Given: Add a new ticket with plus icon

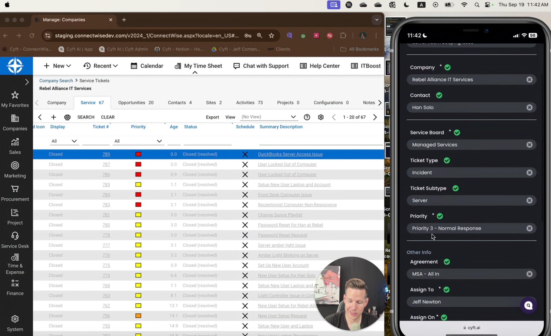Looking at the screenshot, I should coord(53,117).
